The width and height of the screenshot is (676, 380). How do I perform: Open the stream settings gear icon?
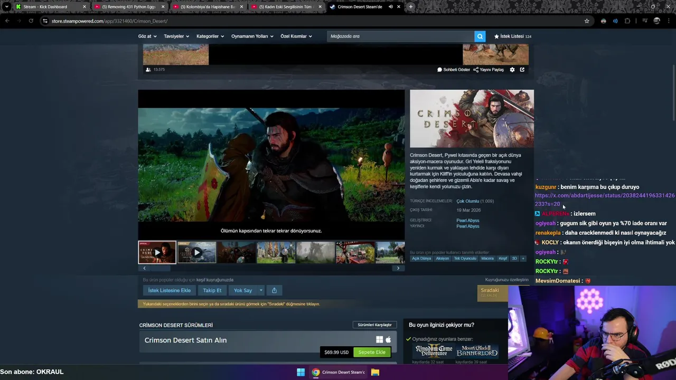(x=512, y=70)
